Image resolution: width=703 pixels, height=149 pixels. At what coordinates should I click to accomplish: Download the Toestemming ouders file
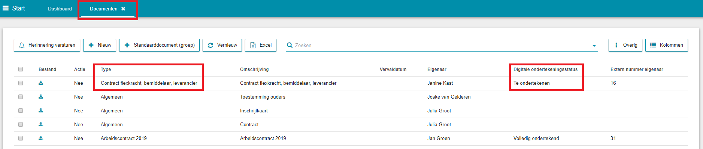pos(41,97)
